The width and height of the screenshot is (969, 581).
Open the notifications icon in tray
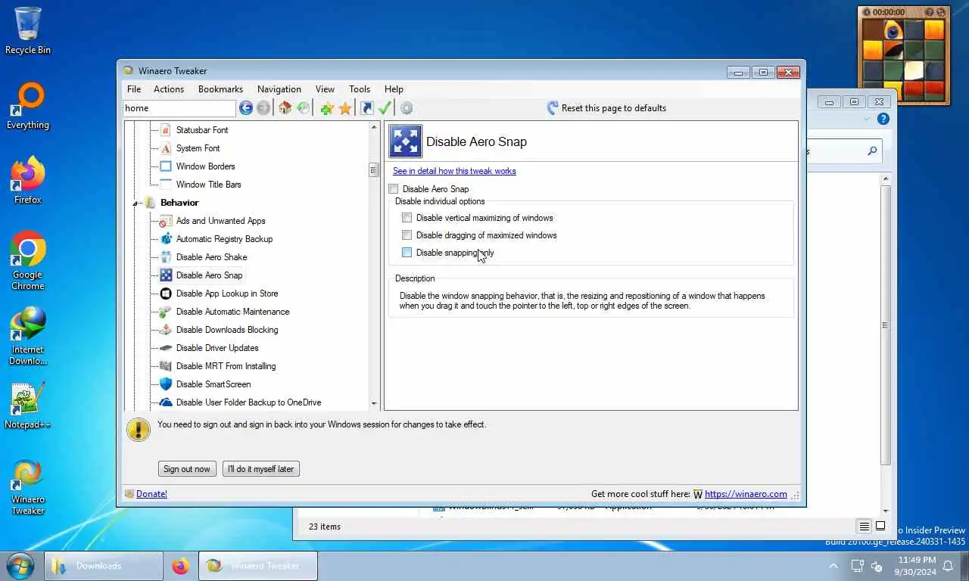click(x=947, y=566)
